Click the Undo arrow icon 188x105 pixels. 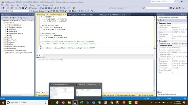click(64, 8)
